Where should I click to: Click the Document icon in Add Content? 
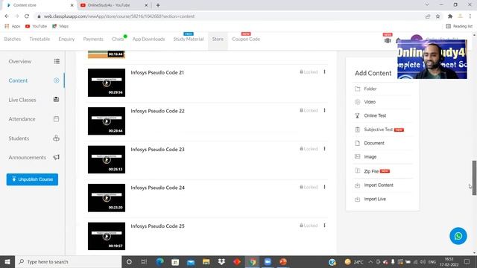pos(358,143)
